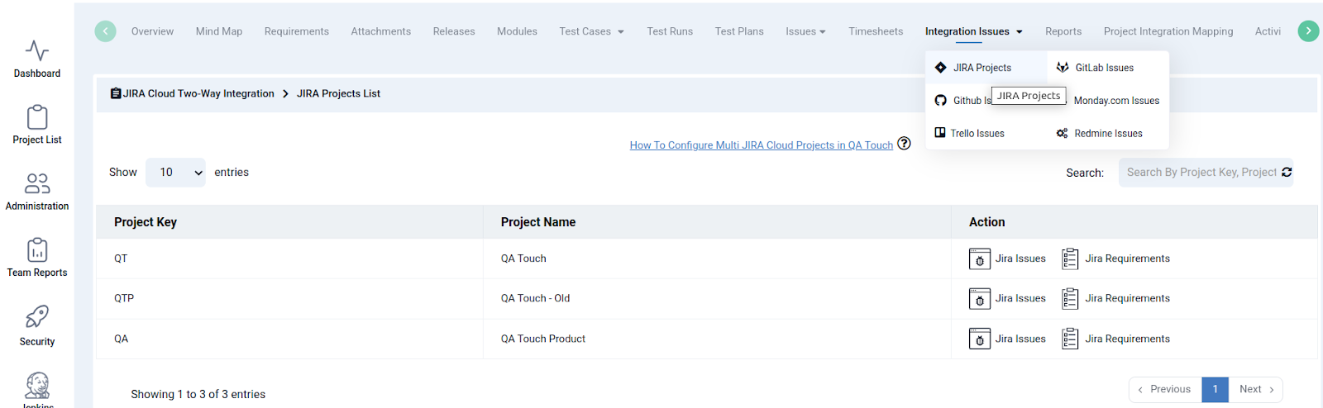
Task: Click the help question mark icon
Action: pyautogui.click(x=904, y=143)
